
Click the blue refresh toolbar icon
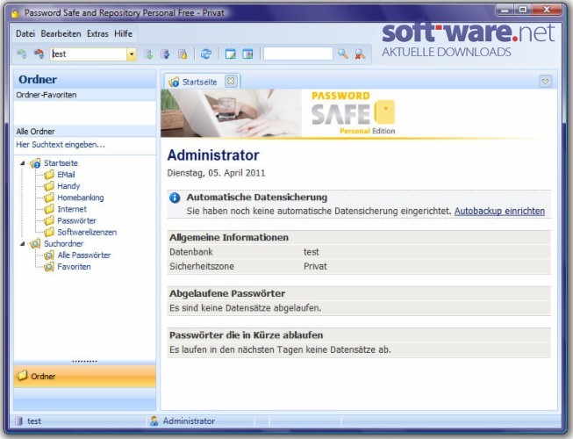point(206,54)
